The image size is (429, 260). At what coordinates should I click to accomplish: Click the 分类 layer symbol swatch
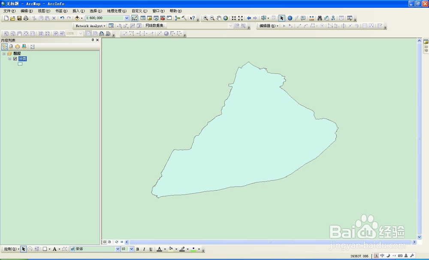pyautogui.click(x=20, y=64)
